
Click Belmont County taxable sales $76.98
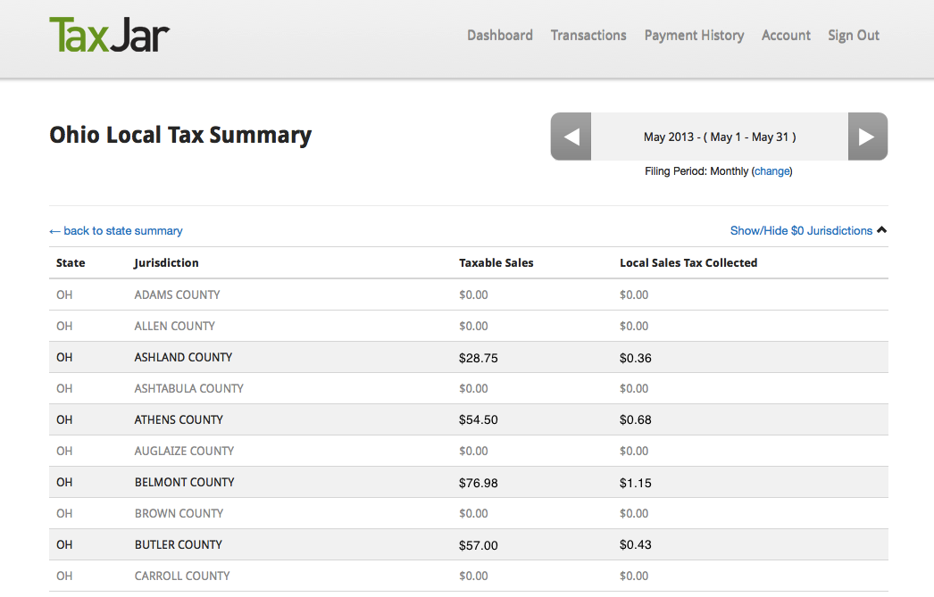(x=479, y=483)
